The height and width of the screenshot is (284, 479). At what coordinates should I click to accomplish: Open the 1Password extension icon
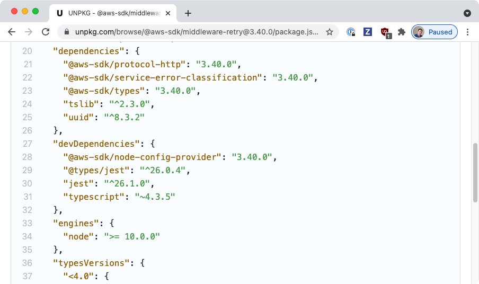(351, 32)
